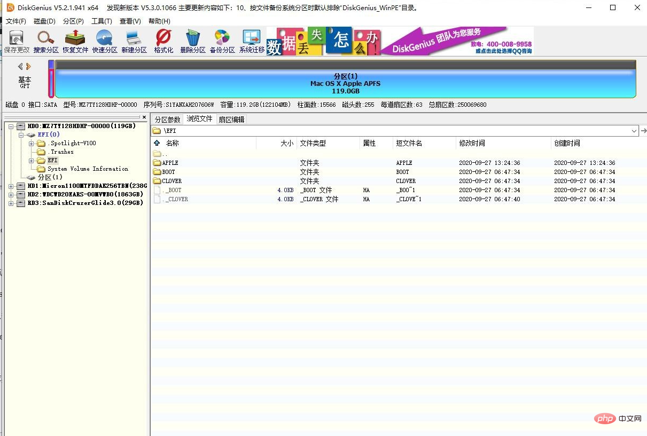Open the 搜索分区 search partition tool
This screenshot has width=647, height=436.
[46, 42]
